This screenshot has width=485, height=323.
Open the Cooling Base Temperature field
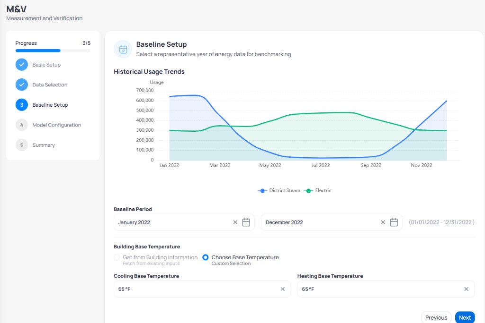202,289
